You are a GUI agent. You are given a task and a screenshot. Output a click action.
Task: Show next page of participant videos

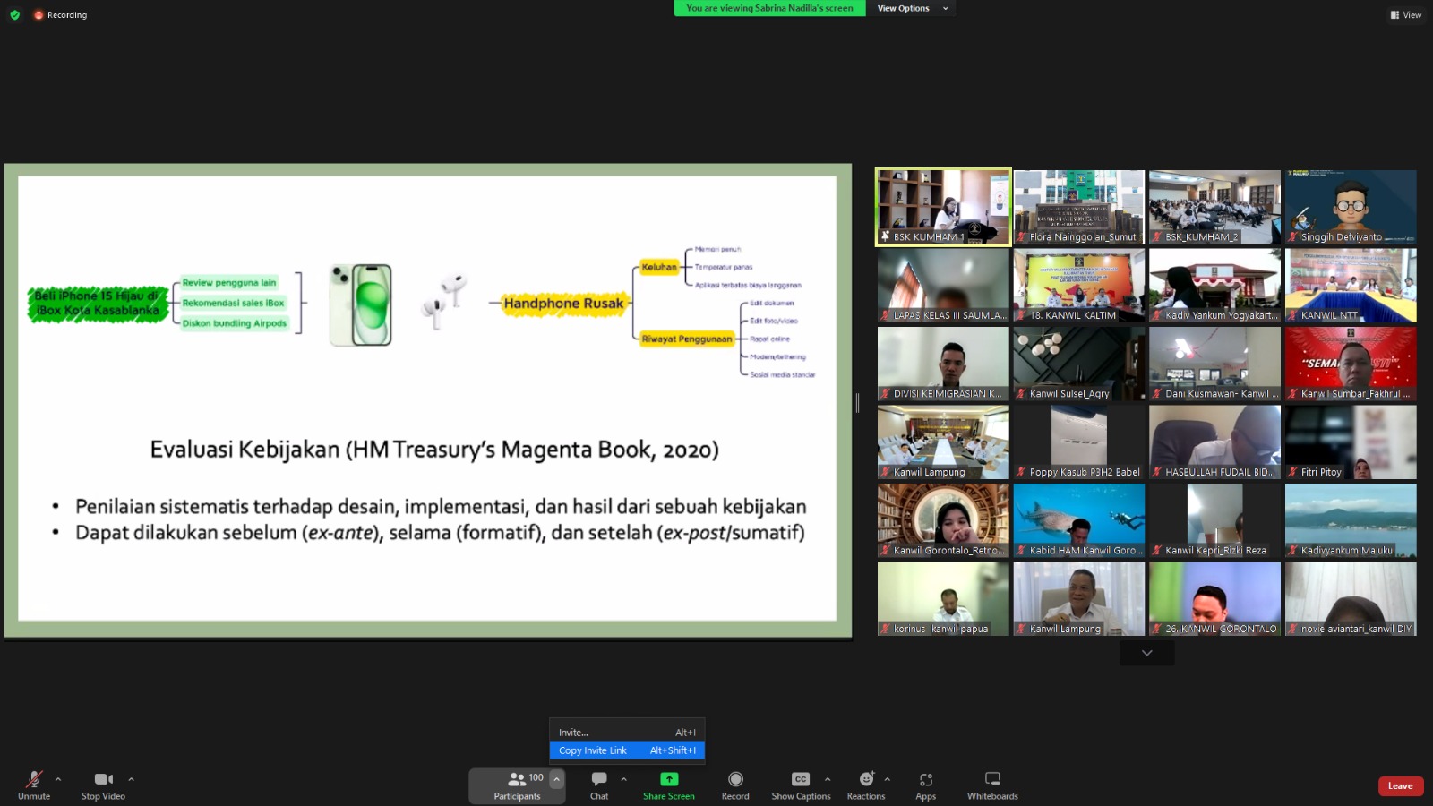click(x=1146, y=653)
